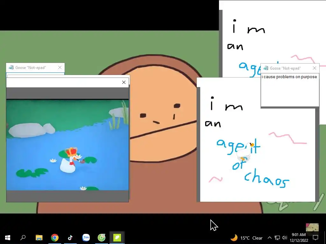
Task: Click the right Goose "Not-epad" title bar
Action: pyautogui.click(x=290, y=68)
